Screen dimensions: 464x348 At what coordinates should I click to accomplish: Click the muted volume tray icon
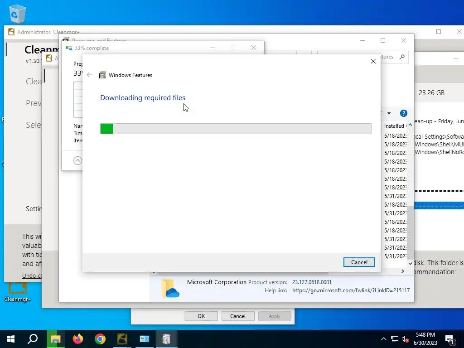click(x=406, y=339)
